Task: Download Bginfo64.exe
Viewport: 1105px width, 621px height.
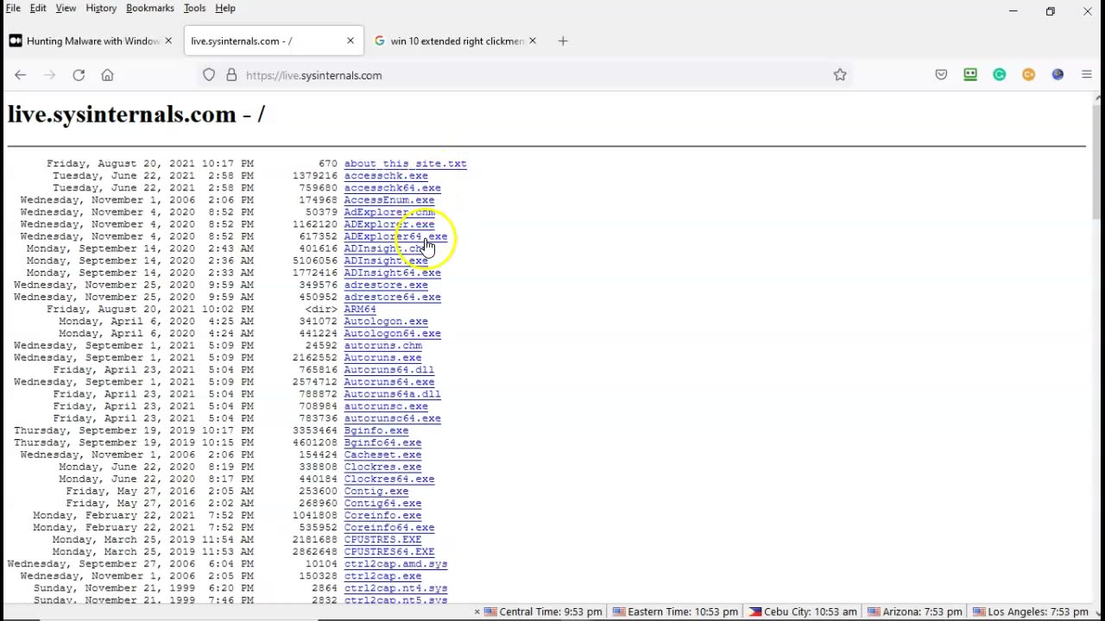Action: (382, 442)
